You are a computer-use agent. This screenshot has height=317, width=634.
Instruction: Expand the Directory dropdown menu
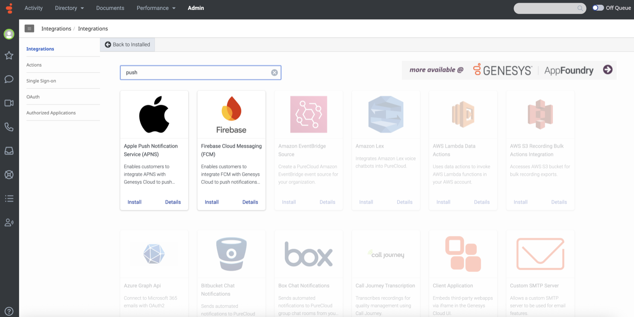point(69,8)
